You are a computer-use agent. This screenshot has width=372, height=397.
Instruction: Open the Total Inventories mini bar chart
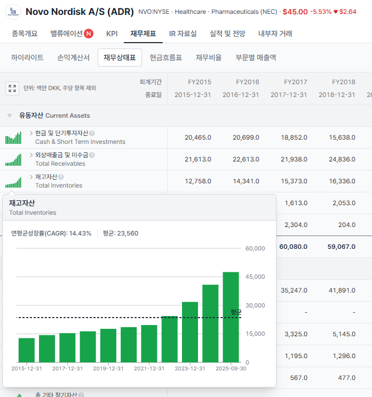pyautogui.click(x=13, y=182)
